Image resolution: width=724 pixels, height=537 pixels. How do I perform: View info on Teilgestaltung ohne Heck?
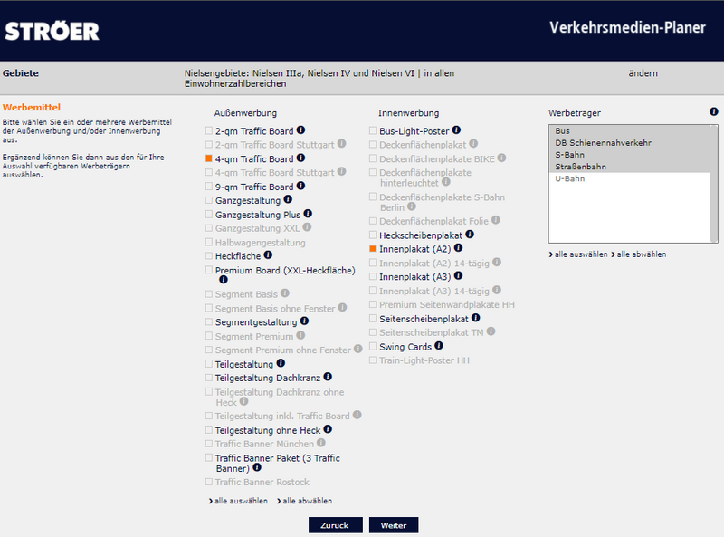tap(328, 429)
